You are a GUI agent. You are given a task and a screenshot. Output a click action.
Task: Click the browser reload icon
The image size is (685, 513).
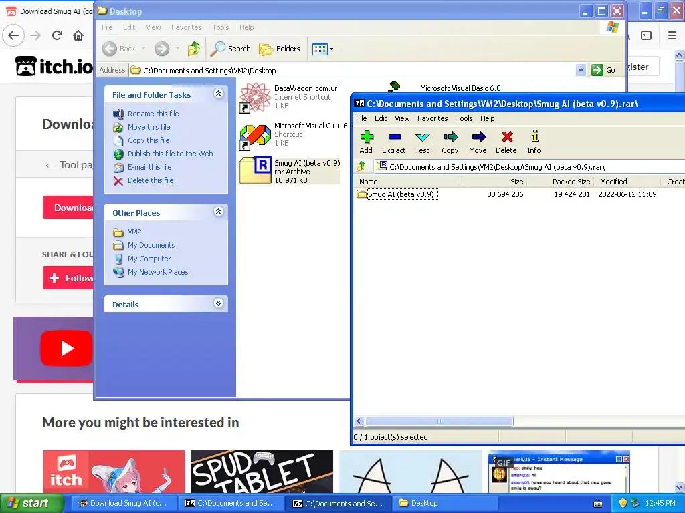(58, 35)
